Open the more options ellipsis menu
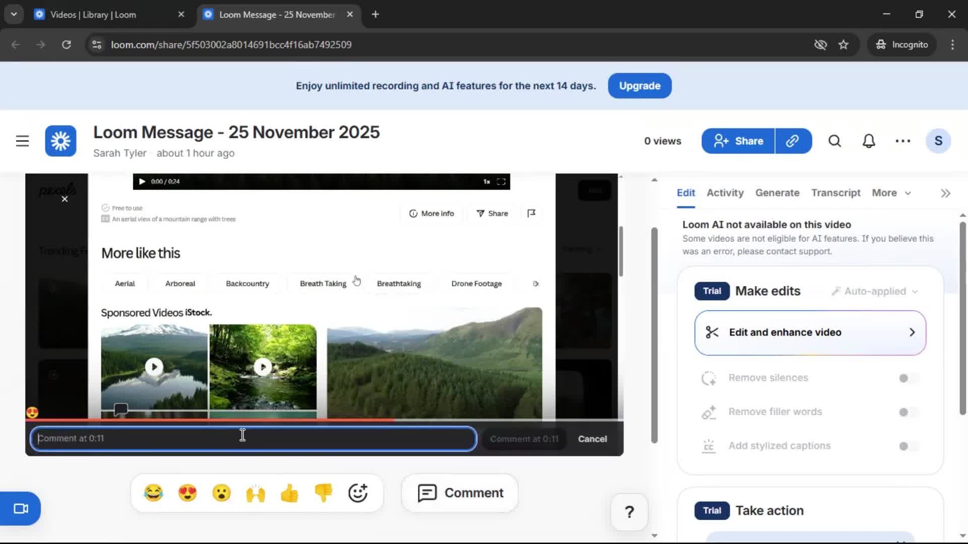This screenshot has width=968, height=544. [x=902, y=141]
